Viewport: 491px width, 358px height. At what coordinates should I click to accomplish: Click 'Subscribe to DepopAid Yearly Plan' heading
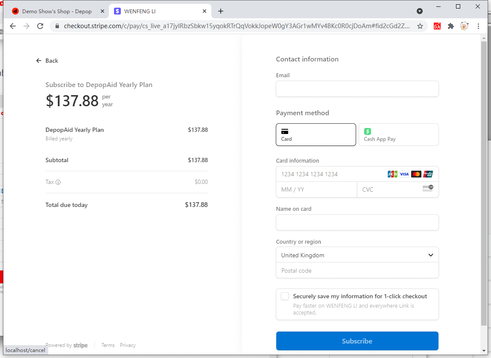[99, 85]
